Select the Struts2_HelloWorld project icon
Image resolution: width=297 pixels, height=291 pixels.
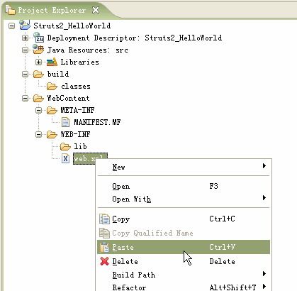click(x=25, y=25)
